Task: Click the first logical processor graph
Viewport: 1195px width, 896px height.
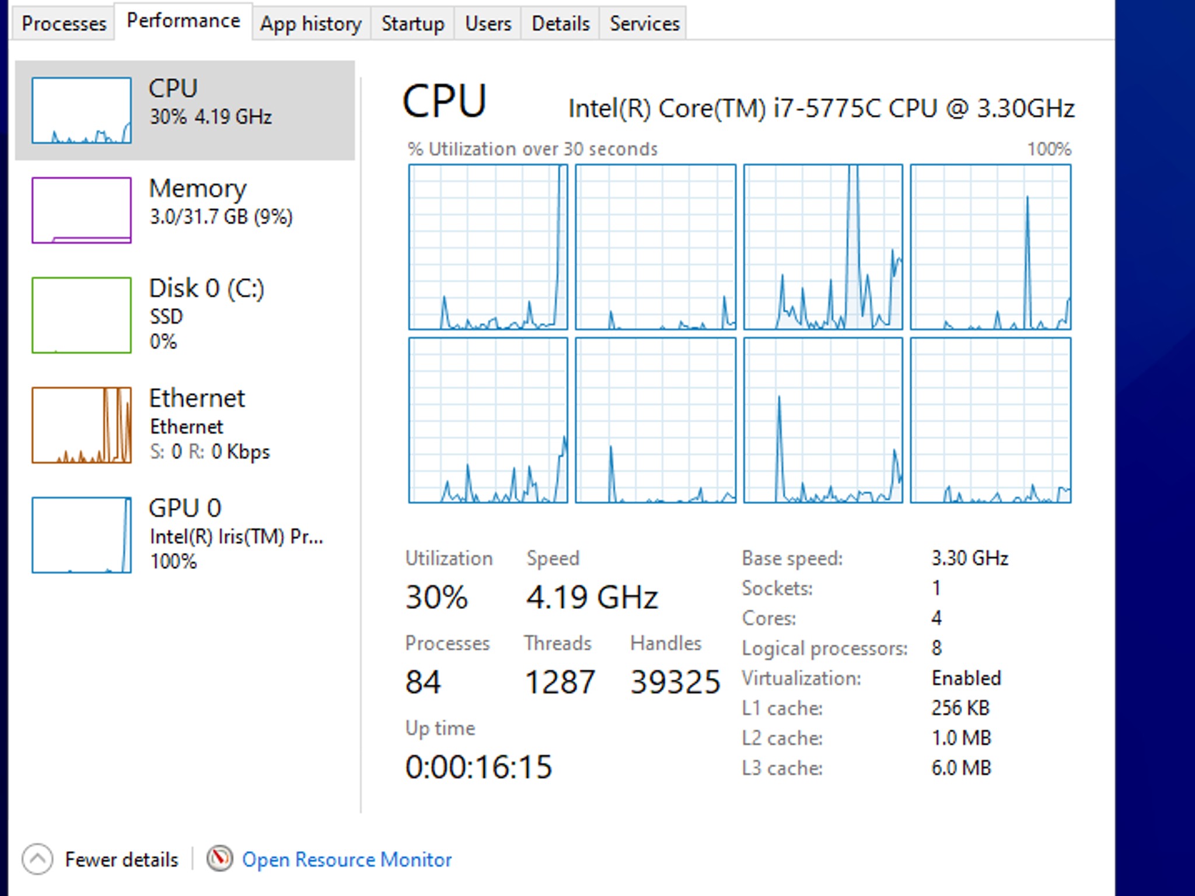Action: 488,247
